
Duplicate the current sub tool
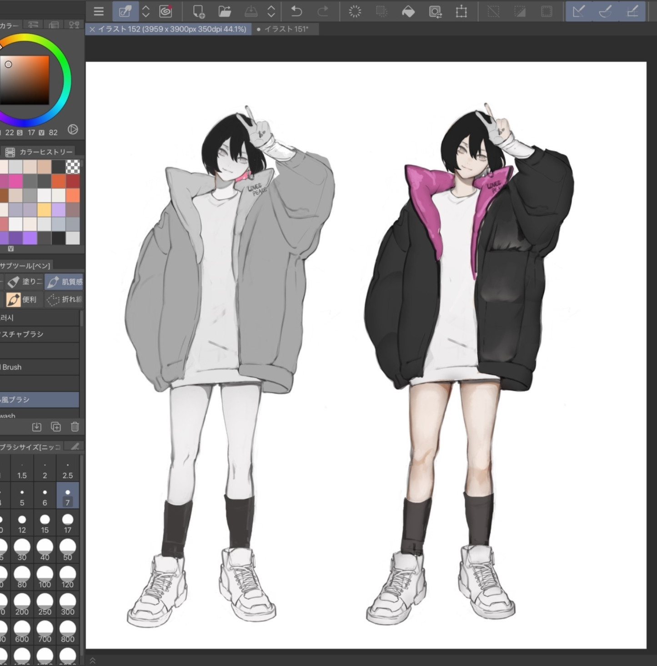click(x=56, y=427)
